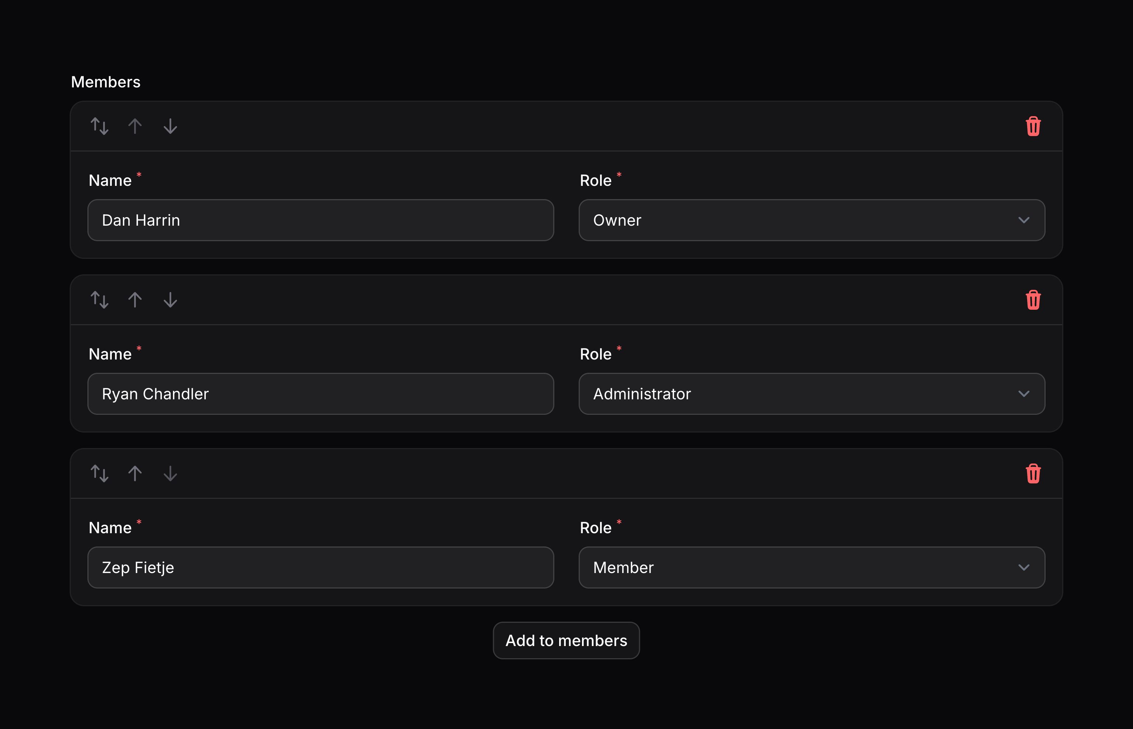Click the reorder icon on Zep Fietje's row
Viewport: 1133px width, 729px height.
click(x=100, y=473)
